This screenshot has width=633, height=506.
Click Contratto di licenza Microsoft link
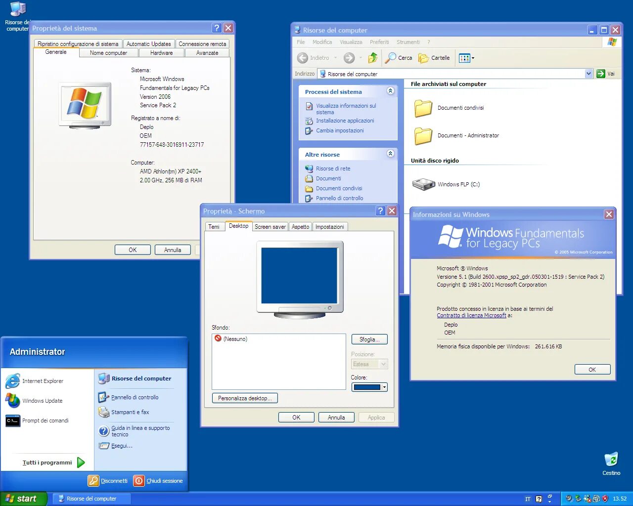471,315
